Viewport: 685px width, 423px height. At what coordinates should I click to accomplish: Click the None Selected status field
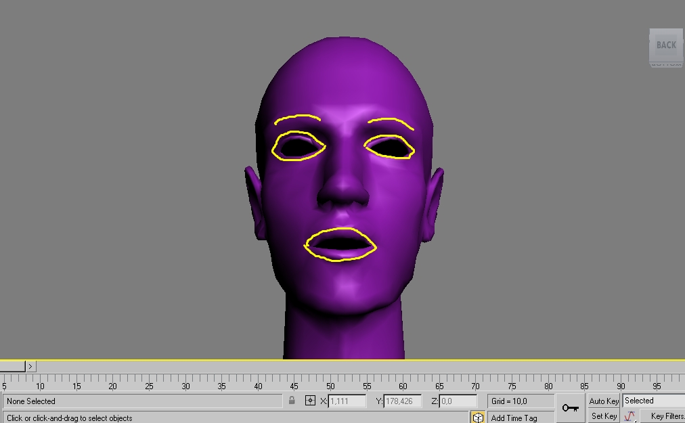(142, 401)
